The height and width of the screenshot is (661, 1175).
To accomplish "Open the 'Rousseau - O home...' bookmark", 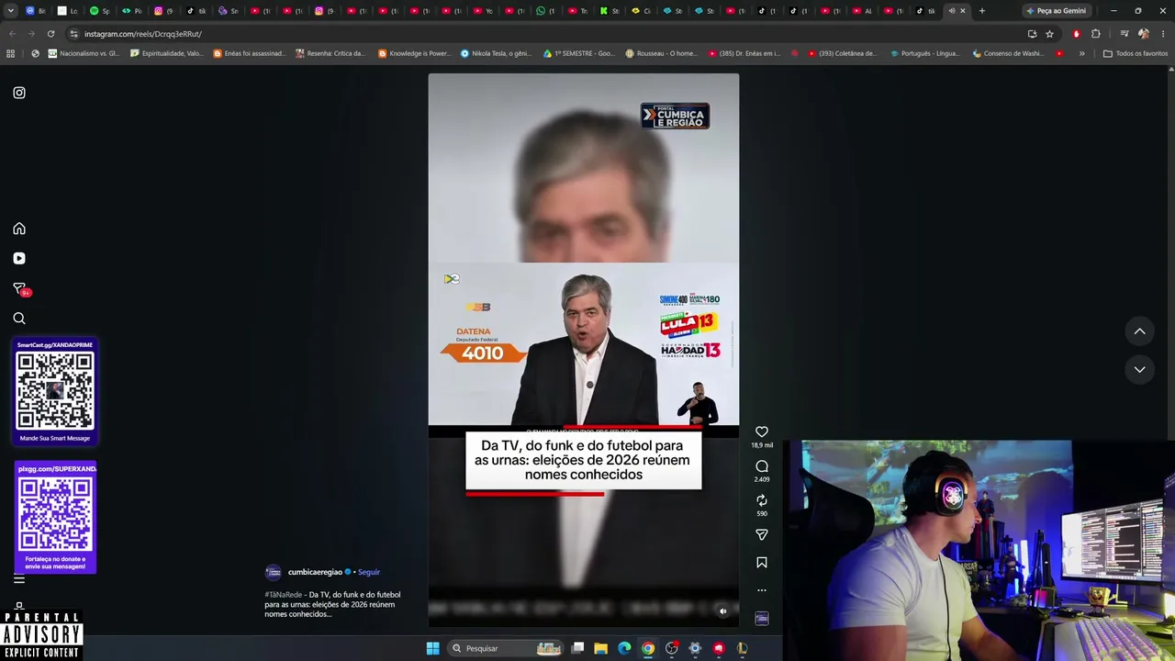I will coord(661,53).
